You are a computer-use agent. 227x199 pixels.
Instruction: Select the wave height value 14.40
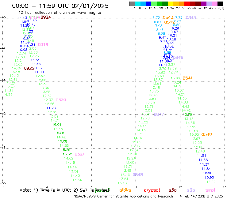(x=75, y=176)
